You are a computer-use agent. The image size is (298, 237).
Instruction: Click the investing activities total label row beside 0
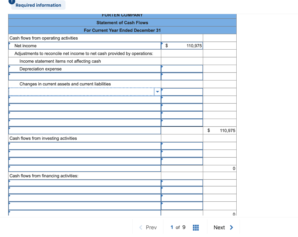(85, 168)
